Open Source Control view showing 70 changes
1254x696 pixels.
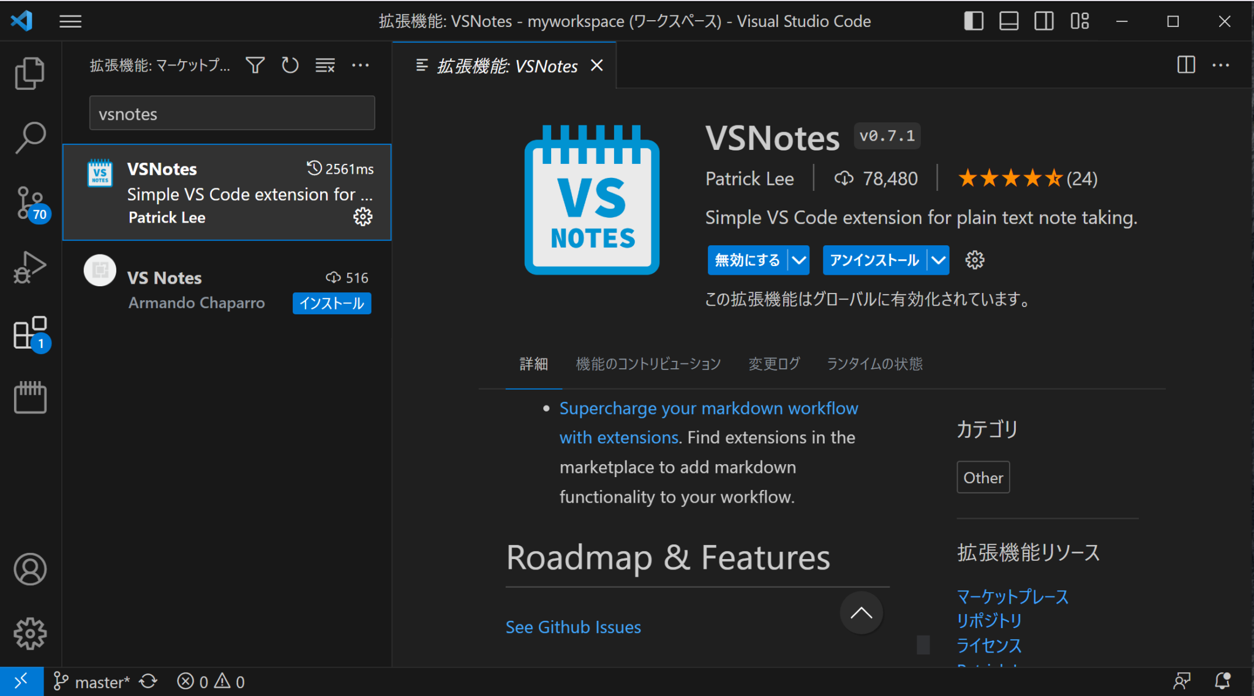(29, 202)
